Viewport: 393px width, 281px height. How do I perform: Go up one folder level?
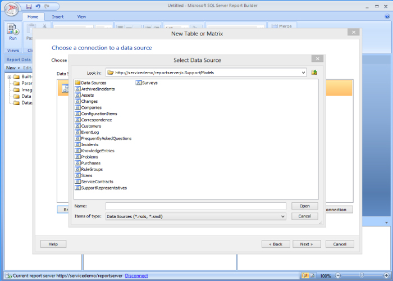pos(314,72)
